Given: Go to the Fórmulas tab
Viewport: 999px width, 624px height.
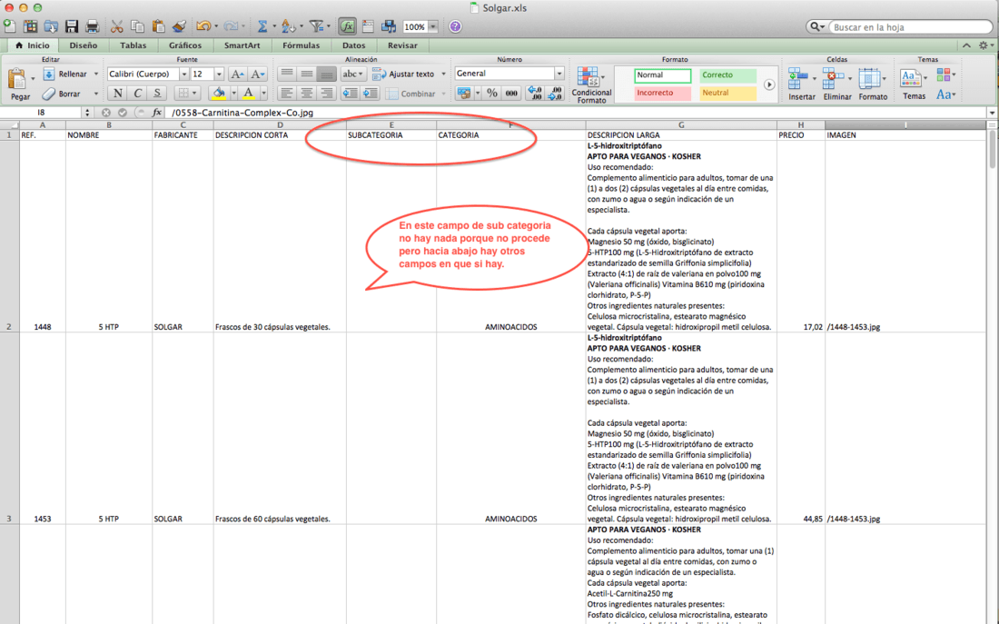Looking at the screenshot, I should pos(302,45).
